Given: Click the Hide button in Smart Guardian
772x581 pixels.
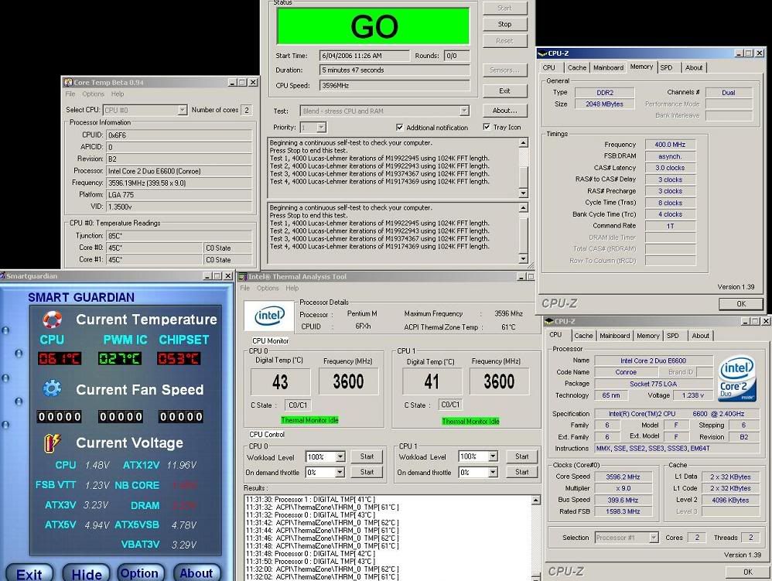Looking at the screenshot, I should click(86, 573).
